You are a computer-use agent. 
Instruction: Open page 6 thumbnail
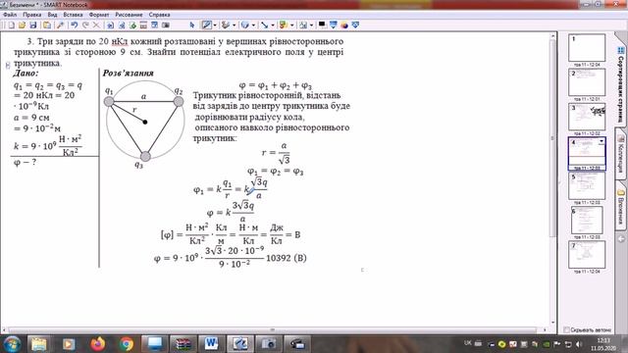pos(587,220)
